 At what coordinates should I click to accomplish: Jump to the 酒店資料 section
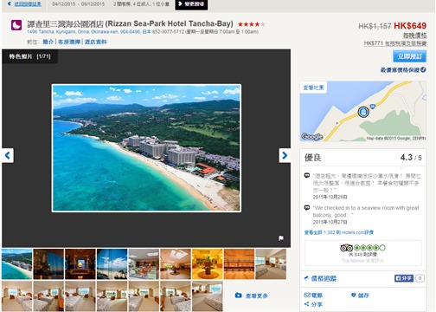[96, 42]
